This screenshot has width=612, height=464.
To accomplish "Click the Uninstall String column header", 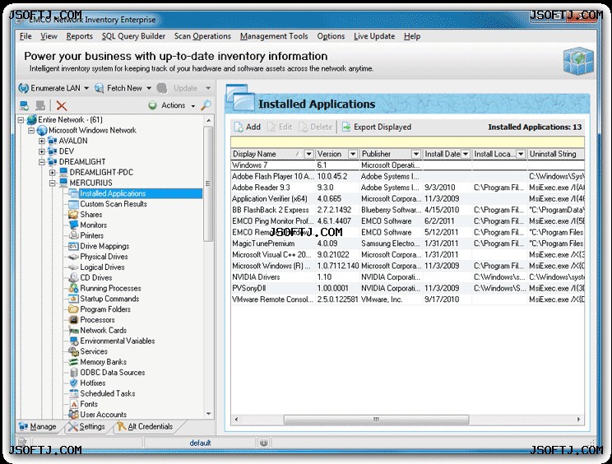I will click(x=556, y=154).
